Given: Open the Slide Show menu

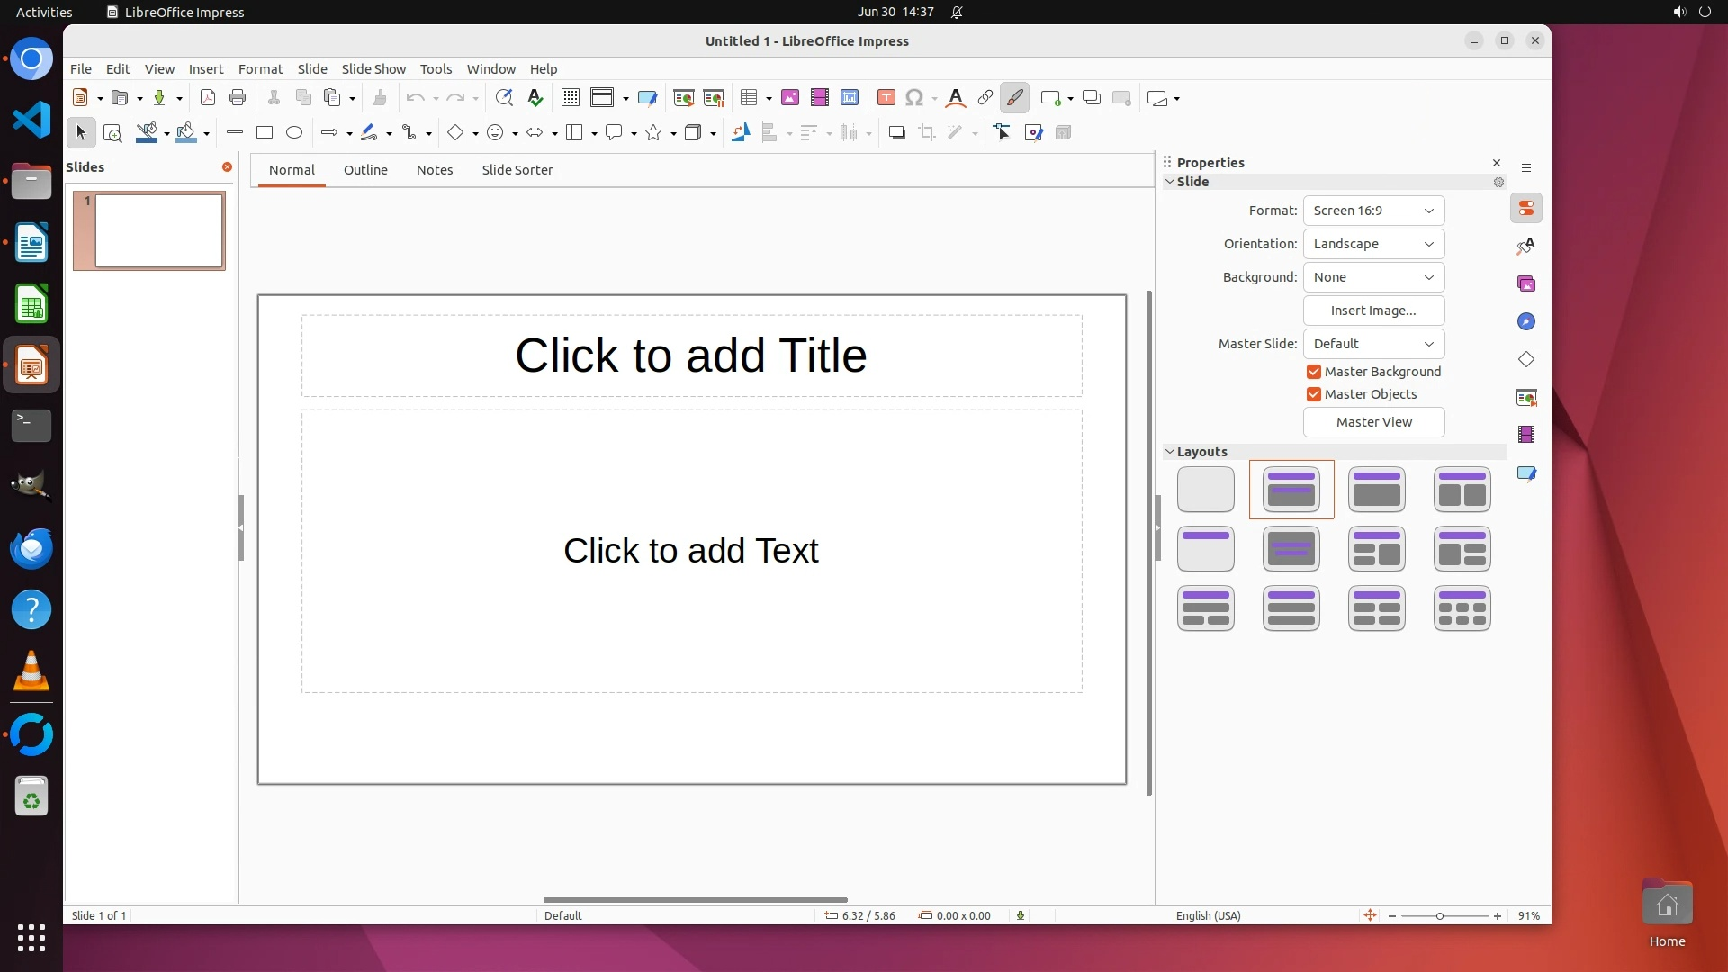Looking at the screenshot, I should point(373,69).
